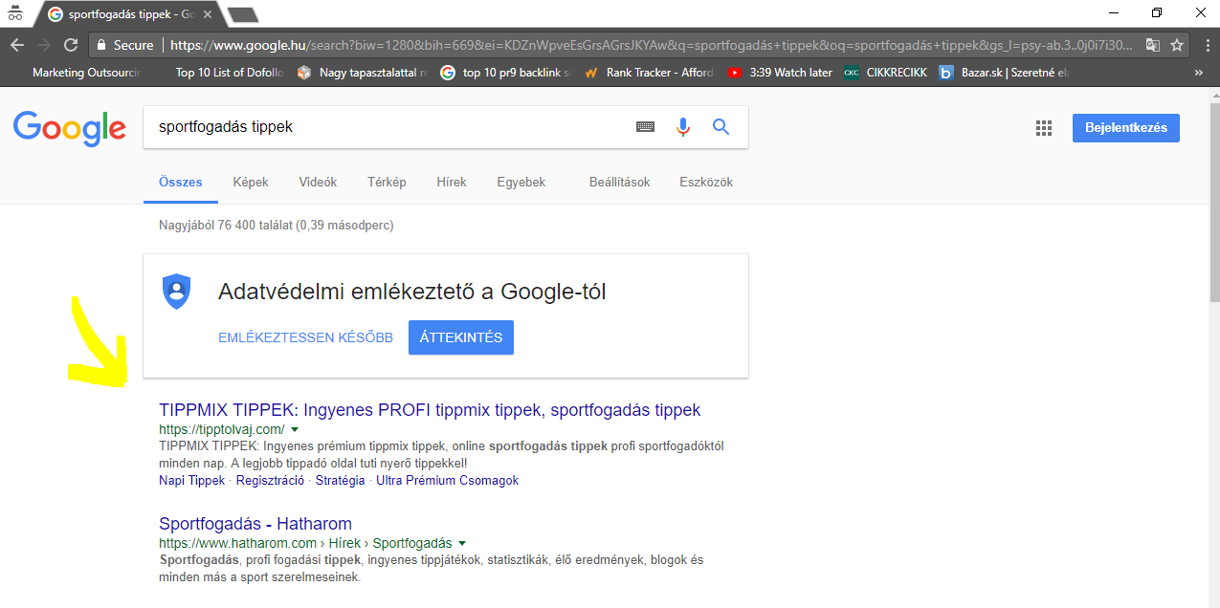The height and width of the screenshot is (608, 1220).
Task: Open the translate page icon
Action: point(1154,45)
